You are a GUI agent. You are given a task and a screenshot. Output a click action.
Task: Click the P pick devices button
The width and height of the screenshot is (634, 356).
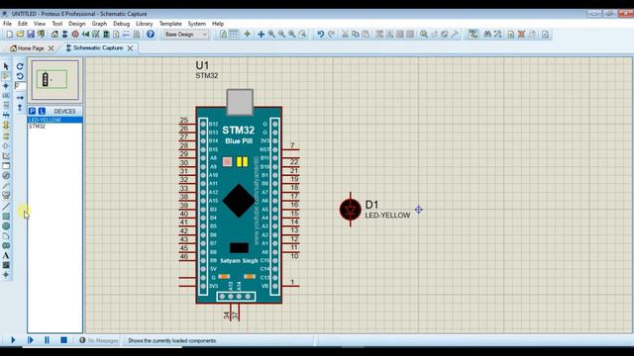(33, 111)
